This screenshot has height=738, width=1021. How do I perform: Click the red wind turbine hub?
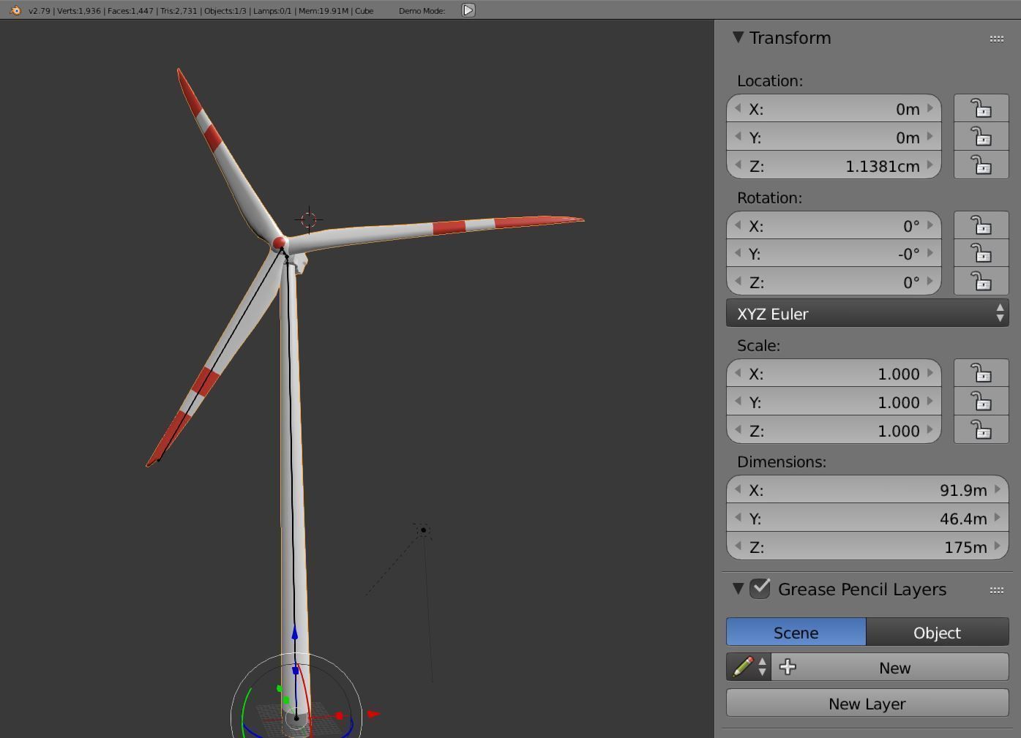[x=279, y=242]
